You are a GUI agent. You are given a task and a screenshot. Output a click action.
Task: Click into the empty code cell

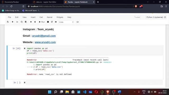(94, 83)
